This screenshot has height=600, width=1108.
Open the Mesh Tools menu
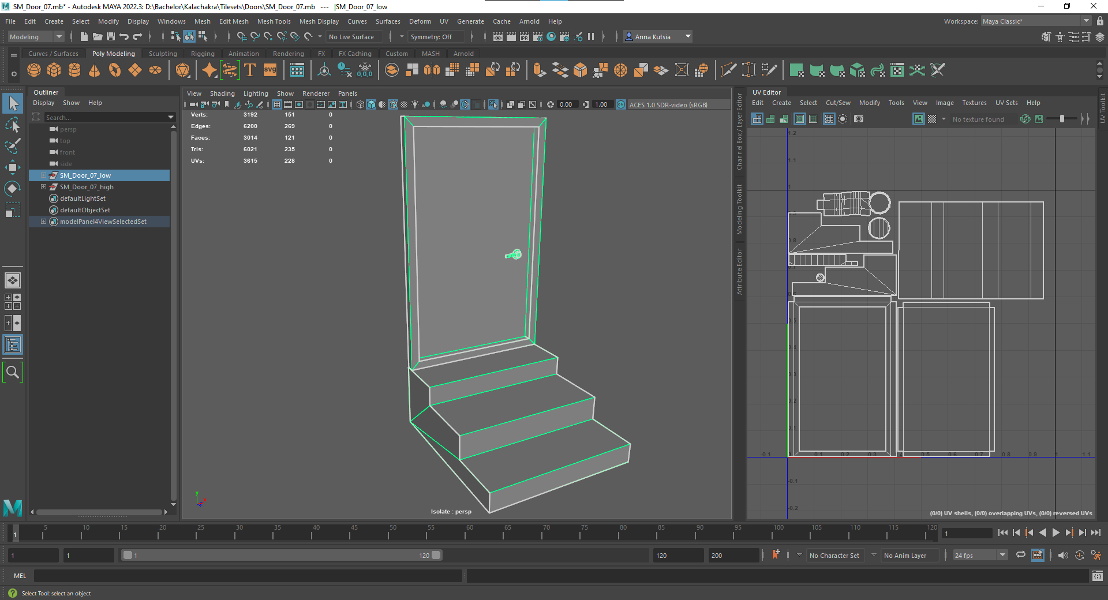(274, 21)
